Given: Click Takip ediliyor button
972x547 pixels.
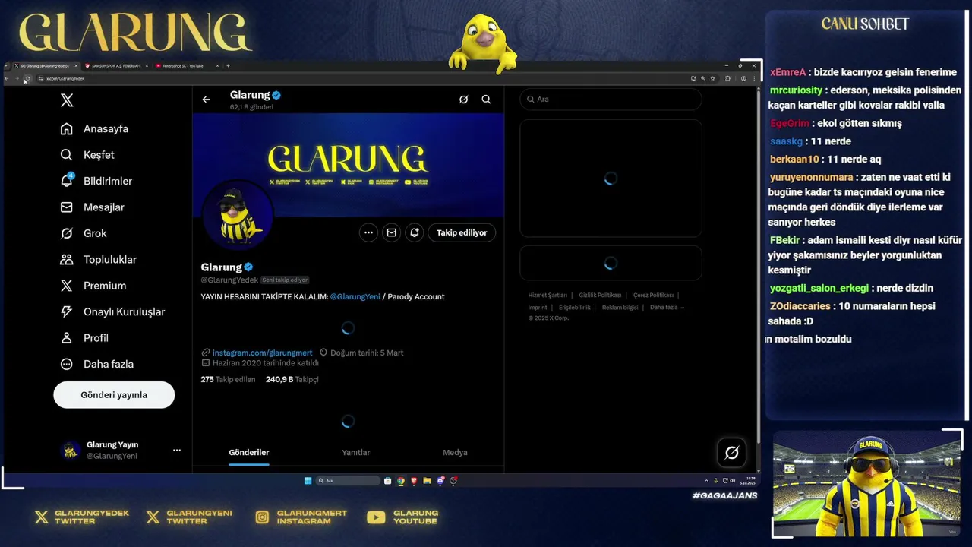Looking at the screenshot, I should coord(462,233).
